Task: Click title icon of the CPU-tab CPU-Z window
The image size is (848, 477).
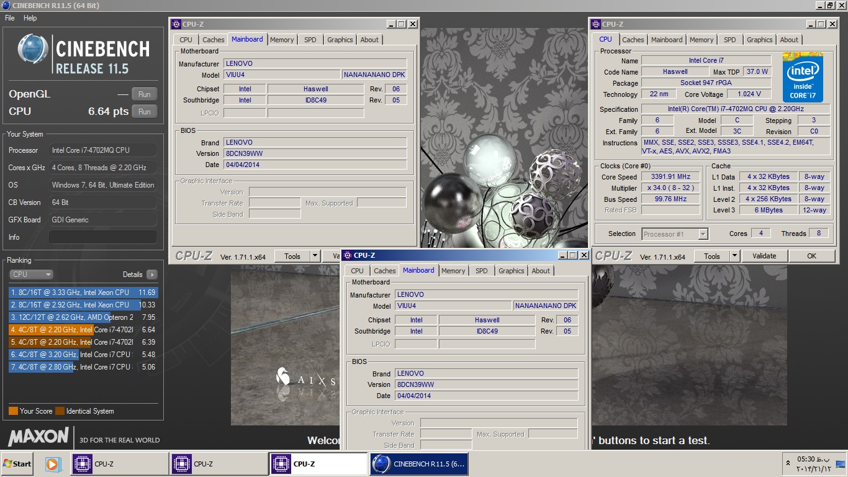Action: (x=596, y=24)
